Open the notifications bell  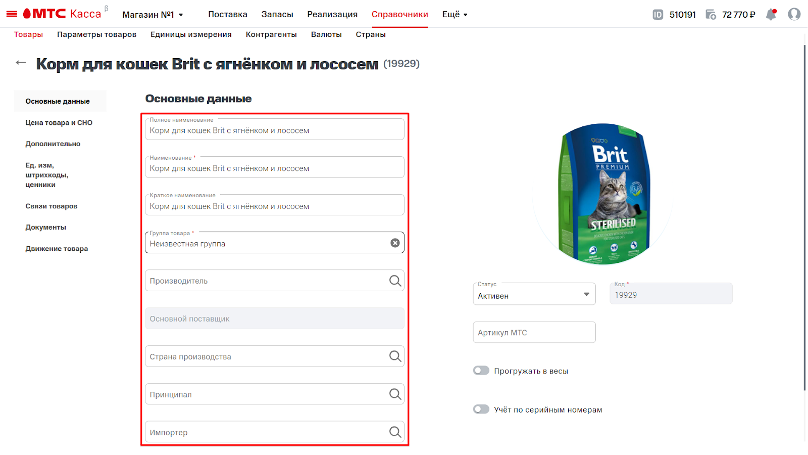click(x=771, y=14)
